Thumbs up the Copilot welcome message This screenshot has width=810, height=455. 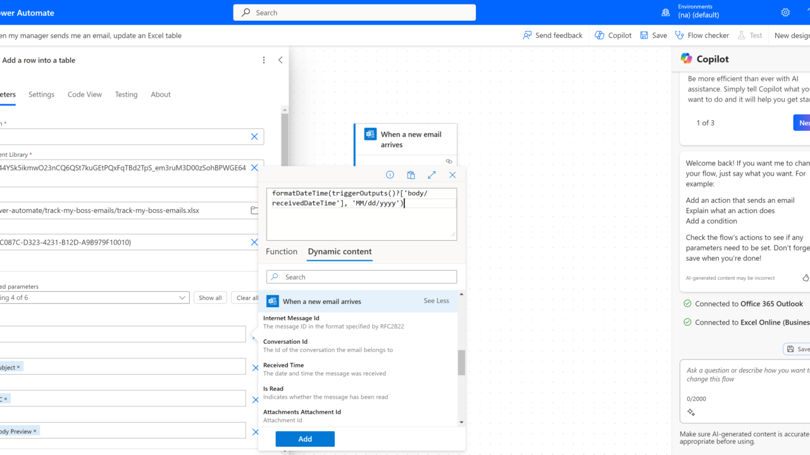pos(805,277)
